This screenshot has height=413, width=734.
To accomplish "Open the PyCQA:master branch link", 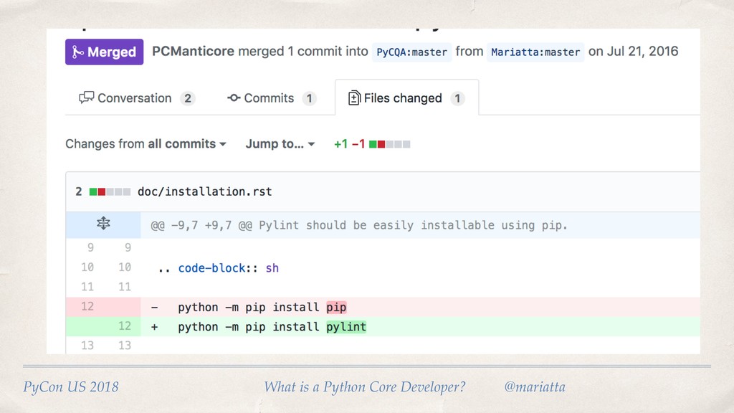I will pos(411,52).
